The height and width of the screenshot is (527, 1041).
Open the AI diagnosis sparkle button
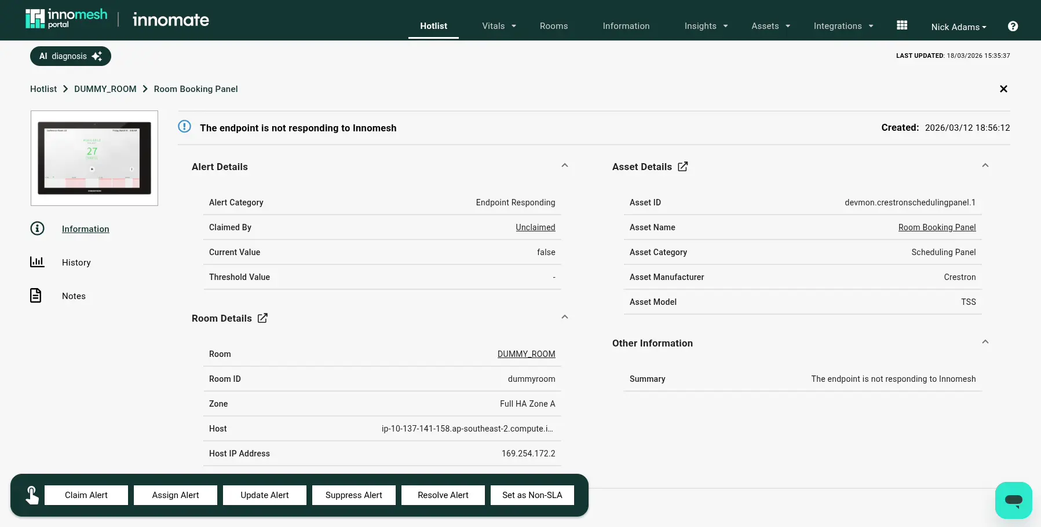pyautogui.click(x=71, y=56)
